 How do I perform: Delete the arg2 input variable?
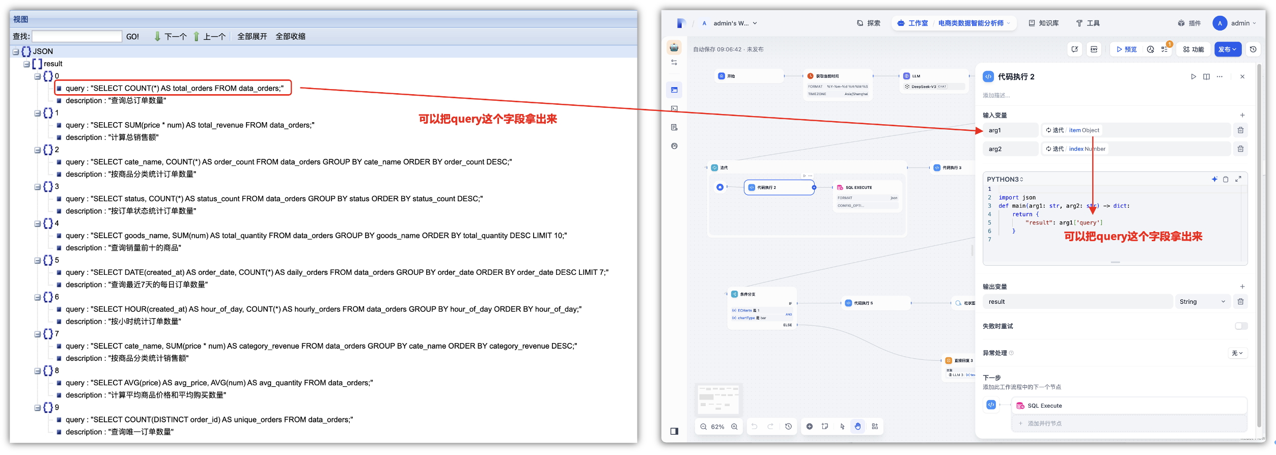pyautogui.click(x=1240, y=149)
